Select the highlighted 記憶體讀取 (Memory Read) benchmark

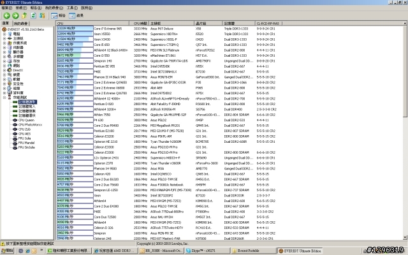[27, 102]
